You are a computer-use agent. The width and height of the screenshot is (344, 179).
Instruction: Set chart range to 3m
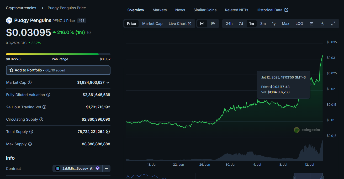tap(263, 24)
